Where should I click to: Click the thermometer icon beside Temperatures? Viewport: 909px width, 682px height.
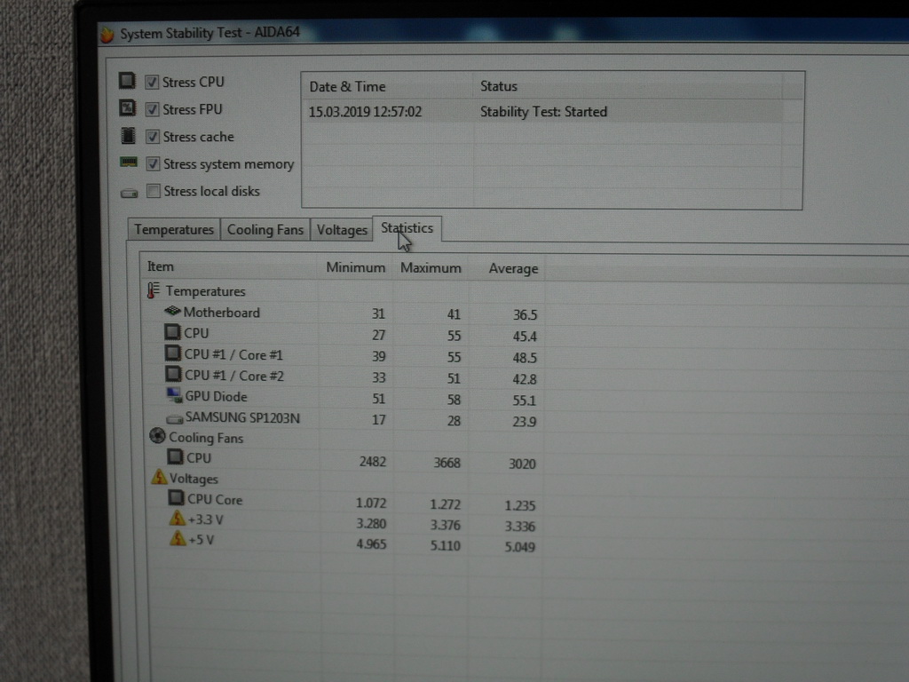pos(154,290)
